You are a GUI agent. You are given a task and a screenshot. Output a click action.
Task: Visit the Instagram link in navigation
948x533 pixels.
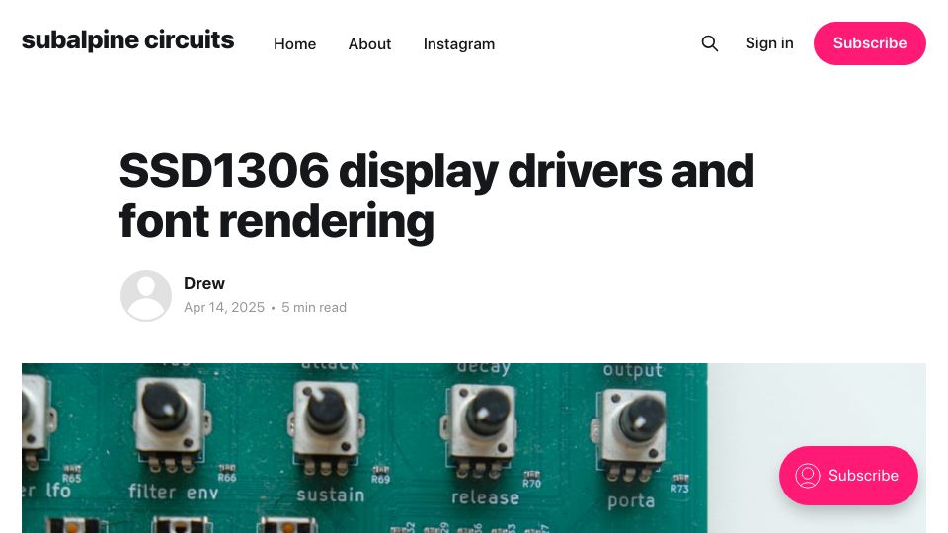(459, 44)
